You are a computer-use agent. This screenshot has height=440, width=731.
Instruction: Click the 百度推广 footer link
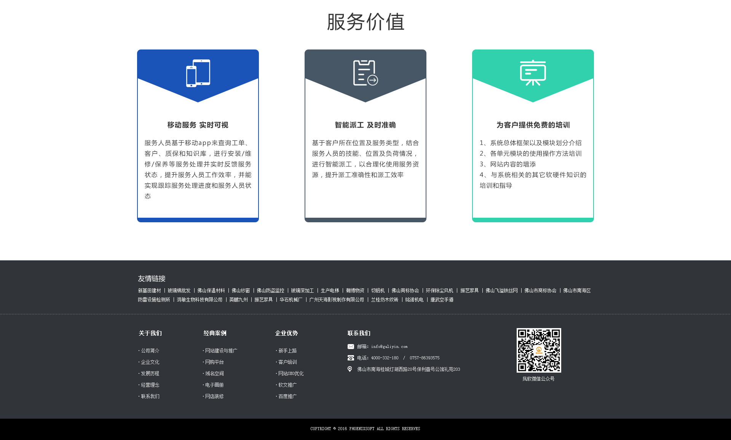[x=287, y=396]
